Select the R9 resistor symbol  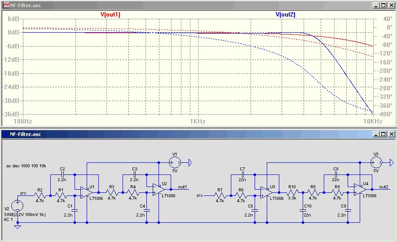click(337, 193)
